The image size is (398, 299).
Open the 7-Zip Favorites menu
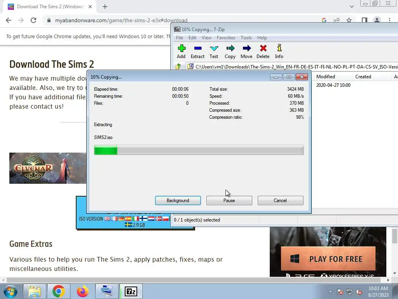pyautogui.click(x=226, y=38)
